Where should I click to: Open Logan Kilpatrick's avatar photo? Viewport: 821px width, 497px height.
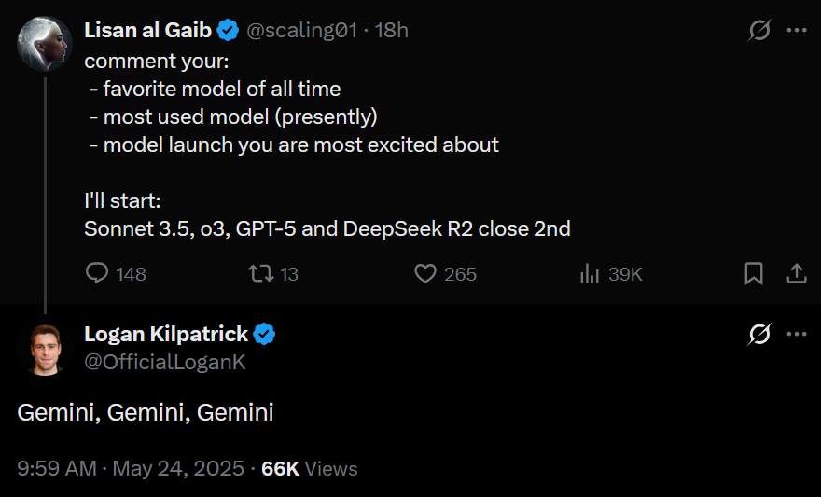click(x=45, y=349)
